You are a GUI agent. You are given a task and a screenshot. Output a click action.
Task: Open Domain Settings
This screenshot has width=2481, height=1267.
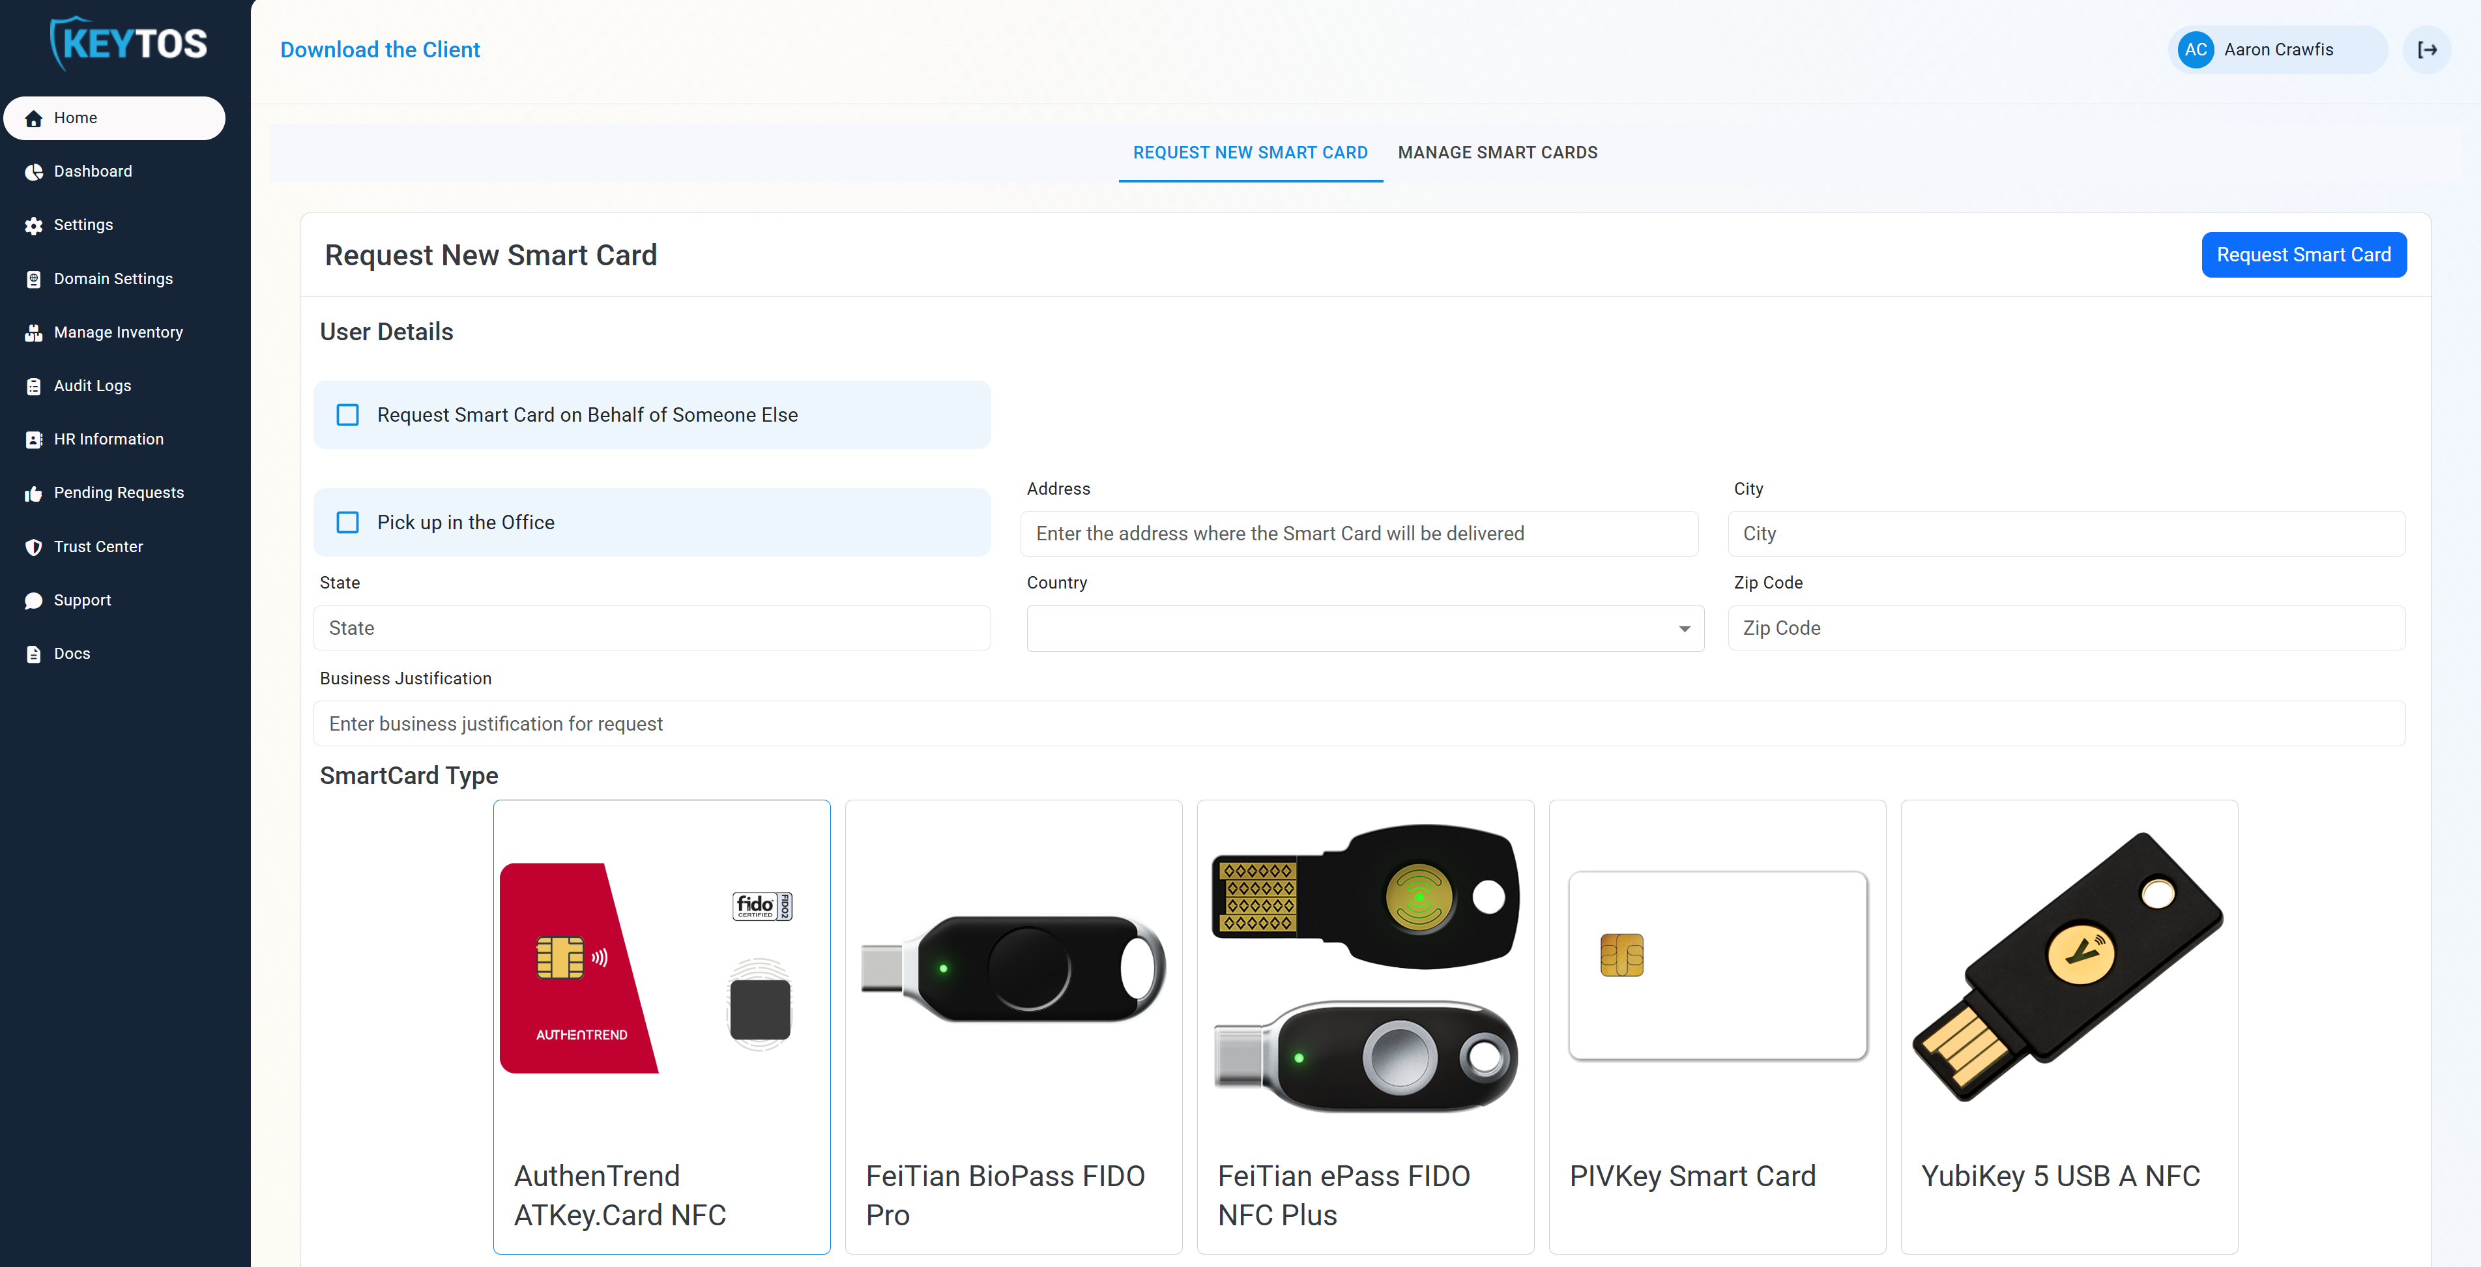click(113, 278)
